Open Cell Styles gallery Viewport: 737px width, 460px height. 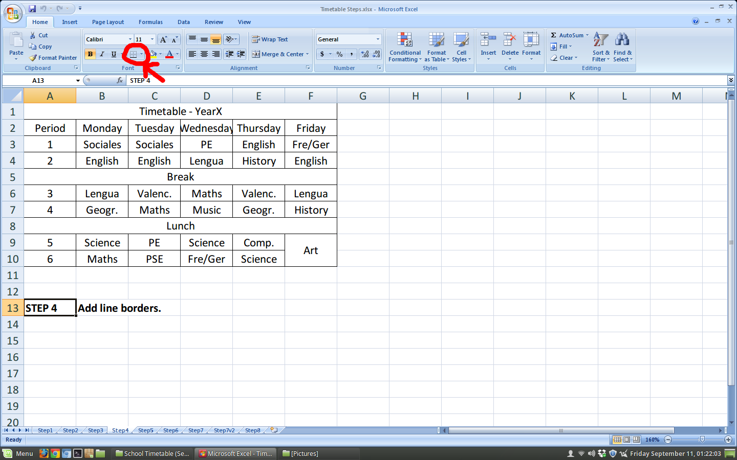pos(461,47)
